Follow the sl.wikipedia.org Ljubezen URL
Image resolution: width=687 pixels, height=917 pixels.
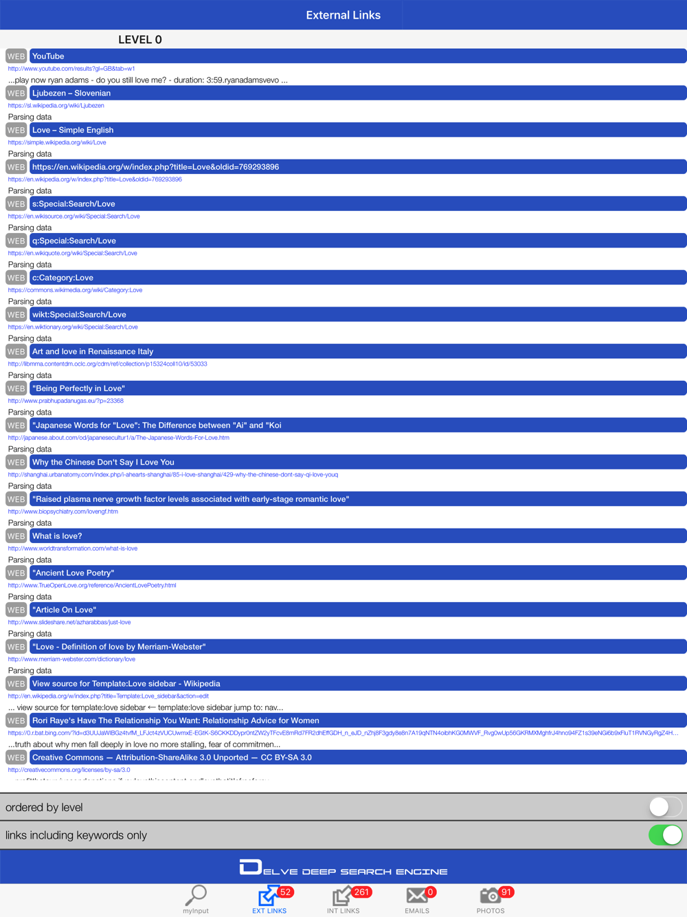coord(56,106)
